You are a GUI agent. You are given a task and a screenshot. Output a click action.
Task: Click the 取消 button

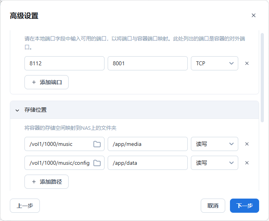click(x=213, y=206)
